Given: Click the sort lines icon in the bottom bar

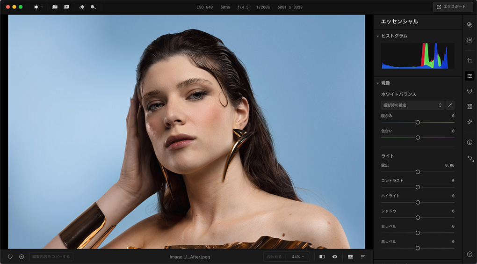Looking at the screenshot, I should 363,257.
